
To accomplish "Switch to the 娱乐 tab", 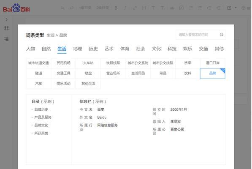I will 188,49.
